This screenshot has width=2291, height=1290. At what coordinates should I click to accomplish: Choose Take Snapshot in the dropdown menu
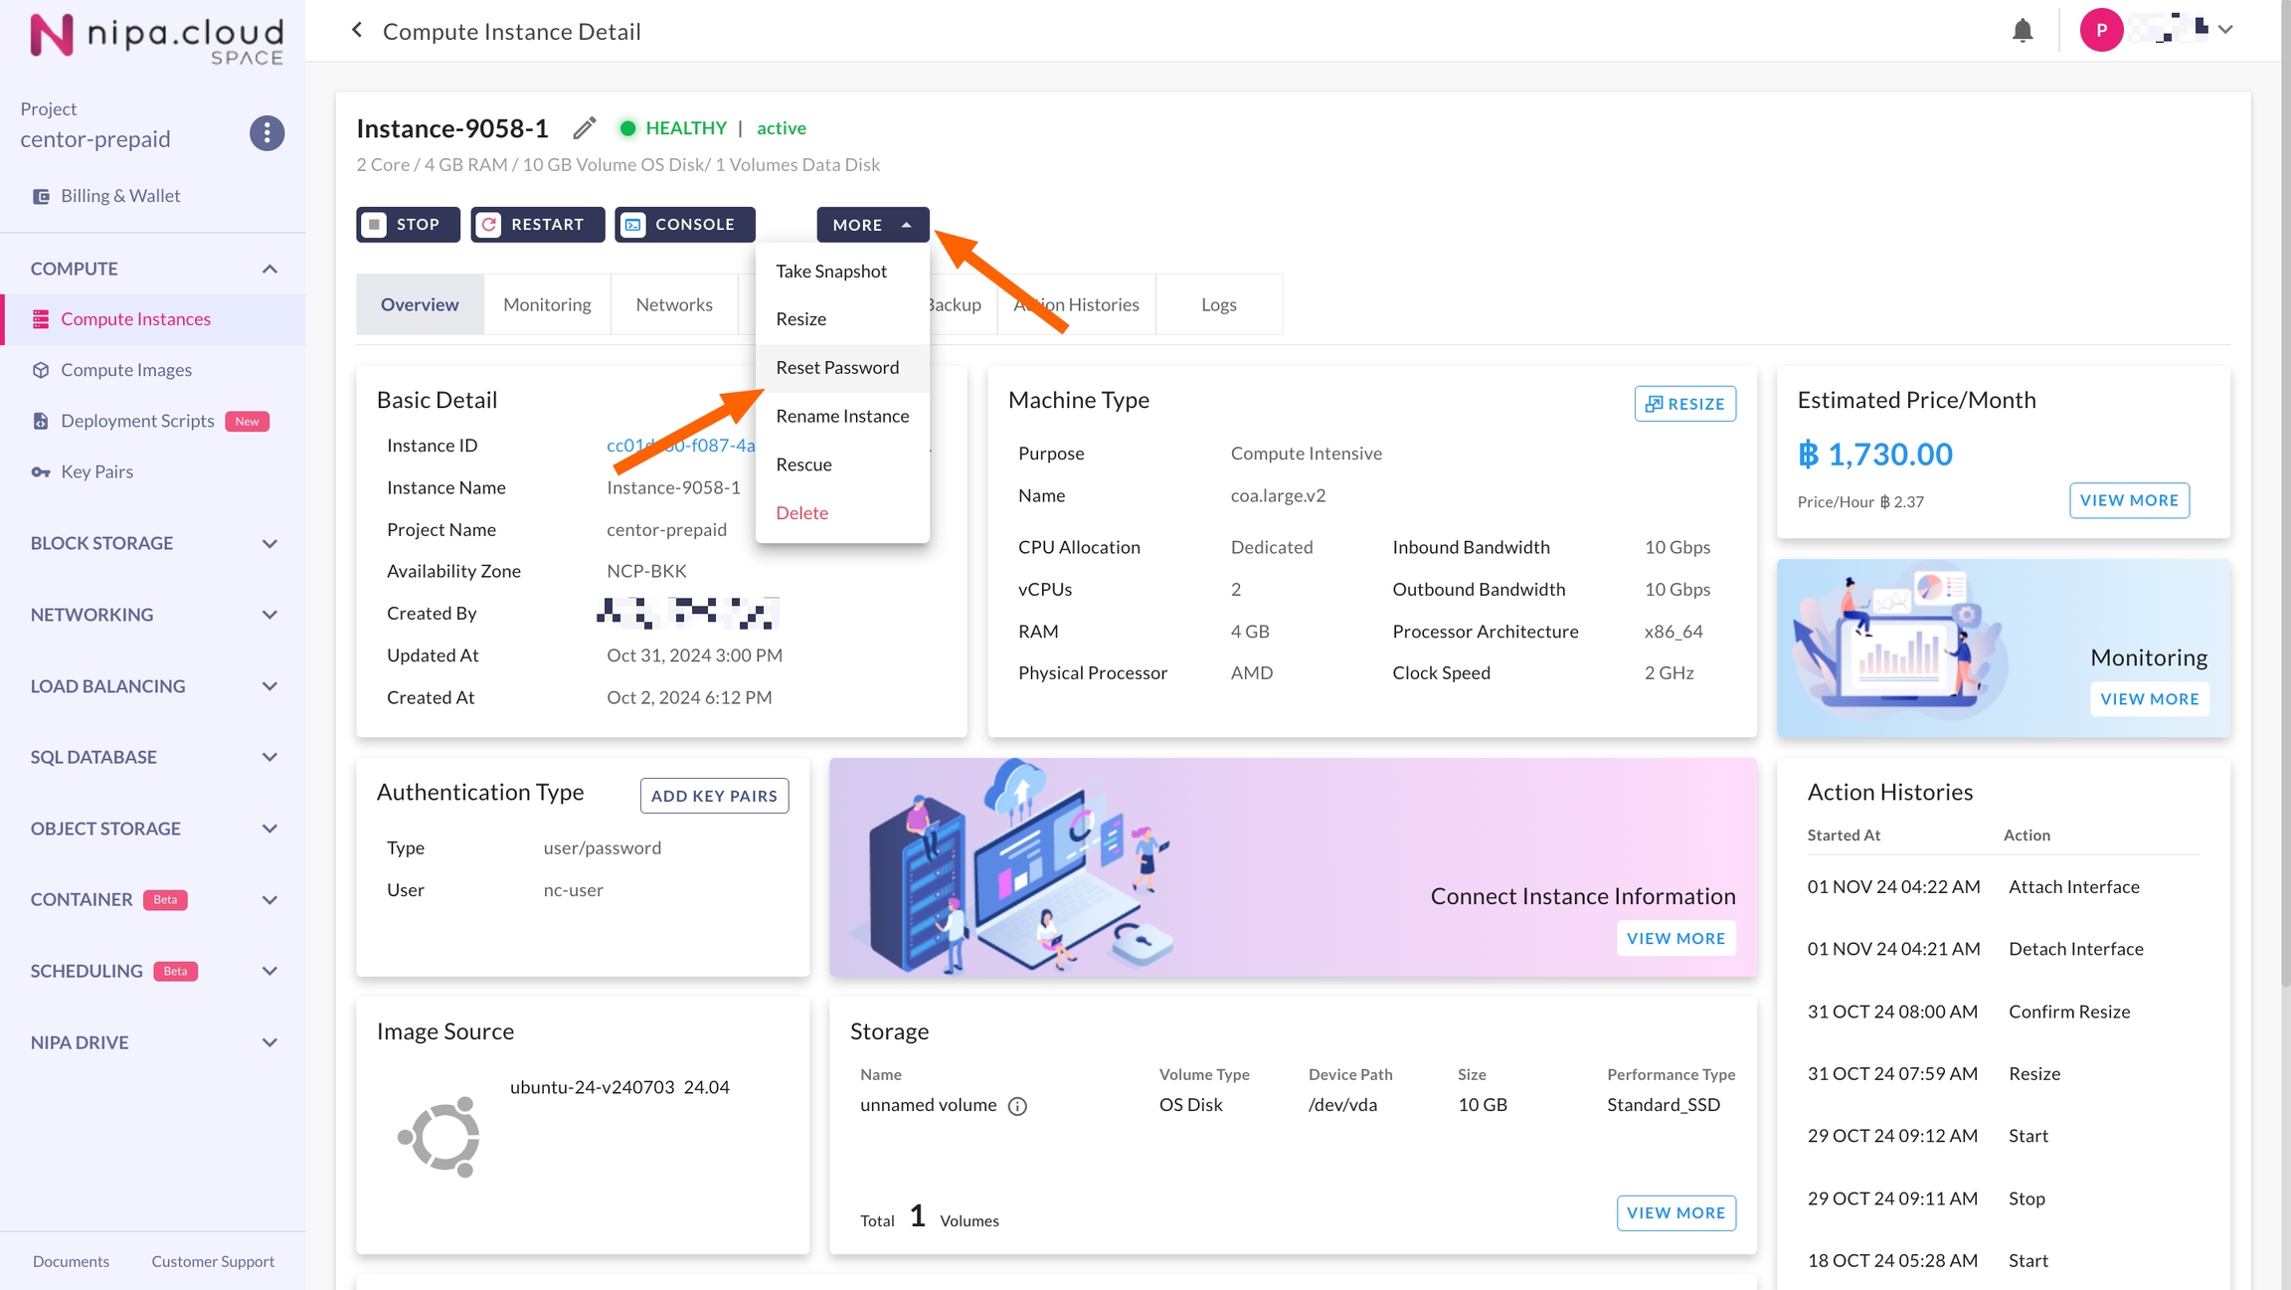[x=831, y=271]
